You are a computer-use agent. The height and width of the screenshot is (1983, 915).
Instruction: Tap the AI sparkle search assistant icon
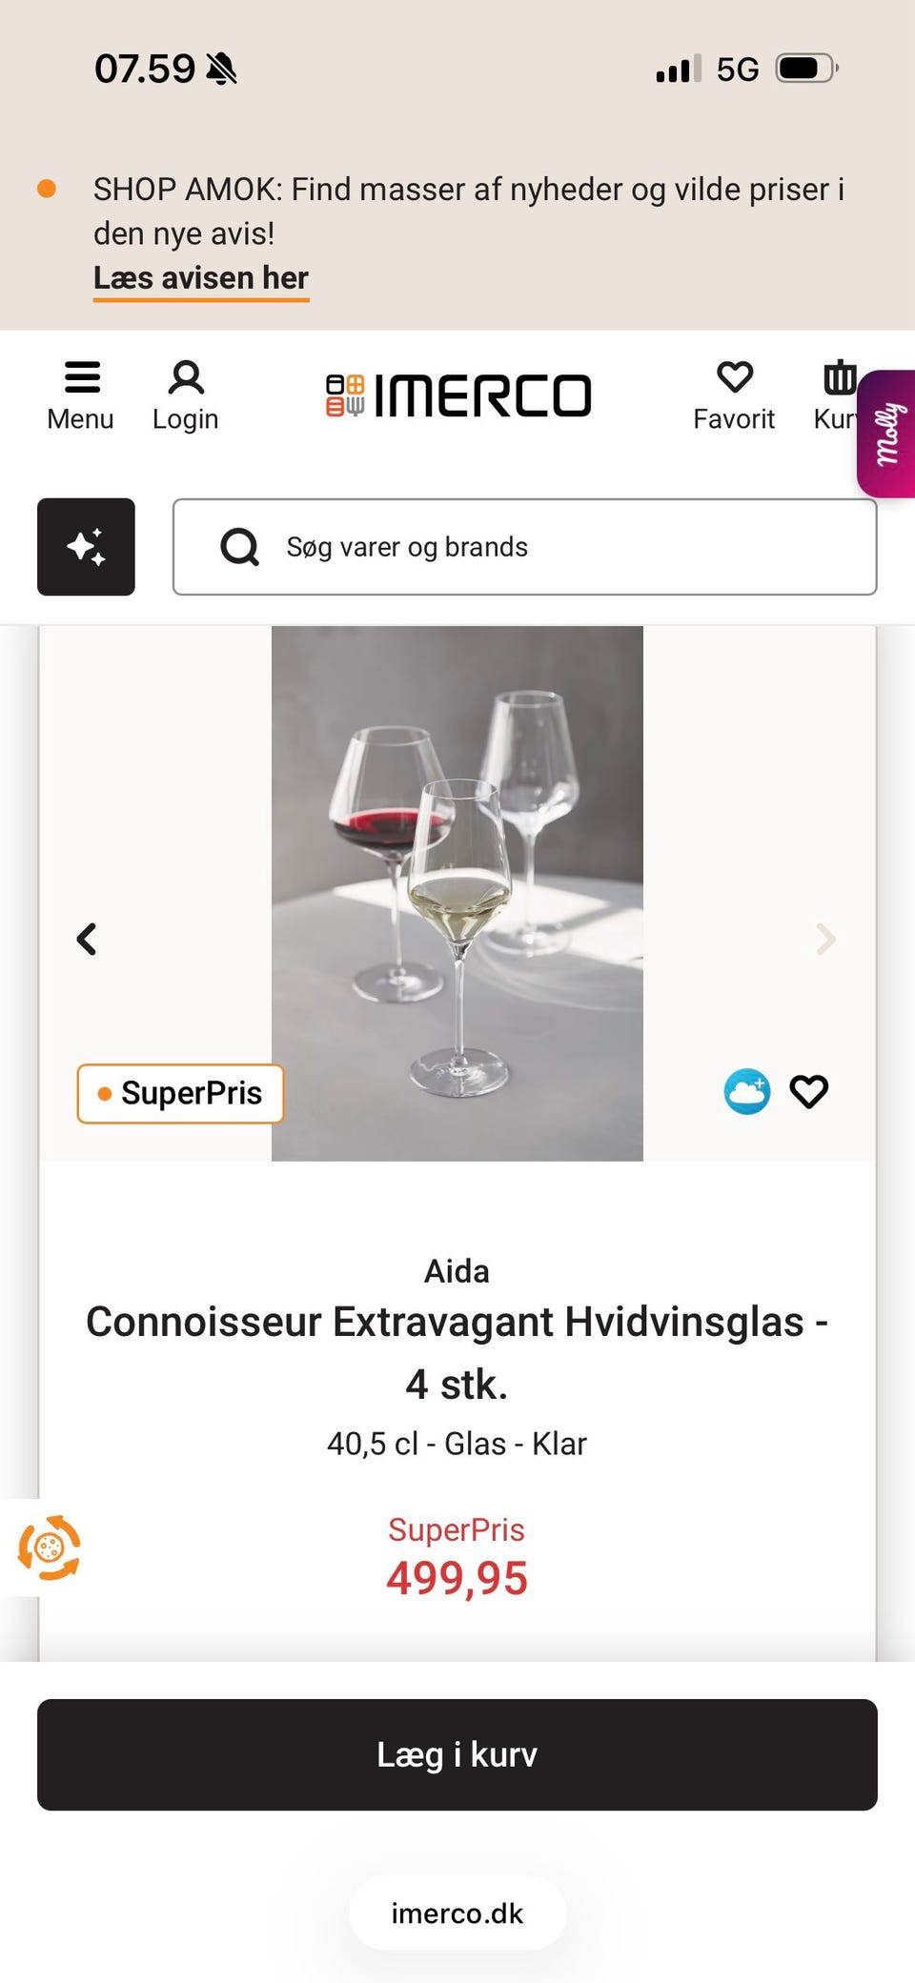coord(86,547)
